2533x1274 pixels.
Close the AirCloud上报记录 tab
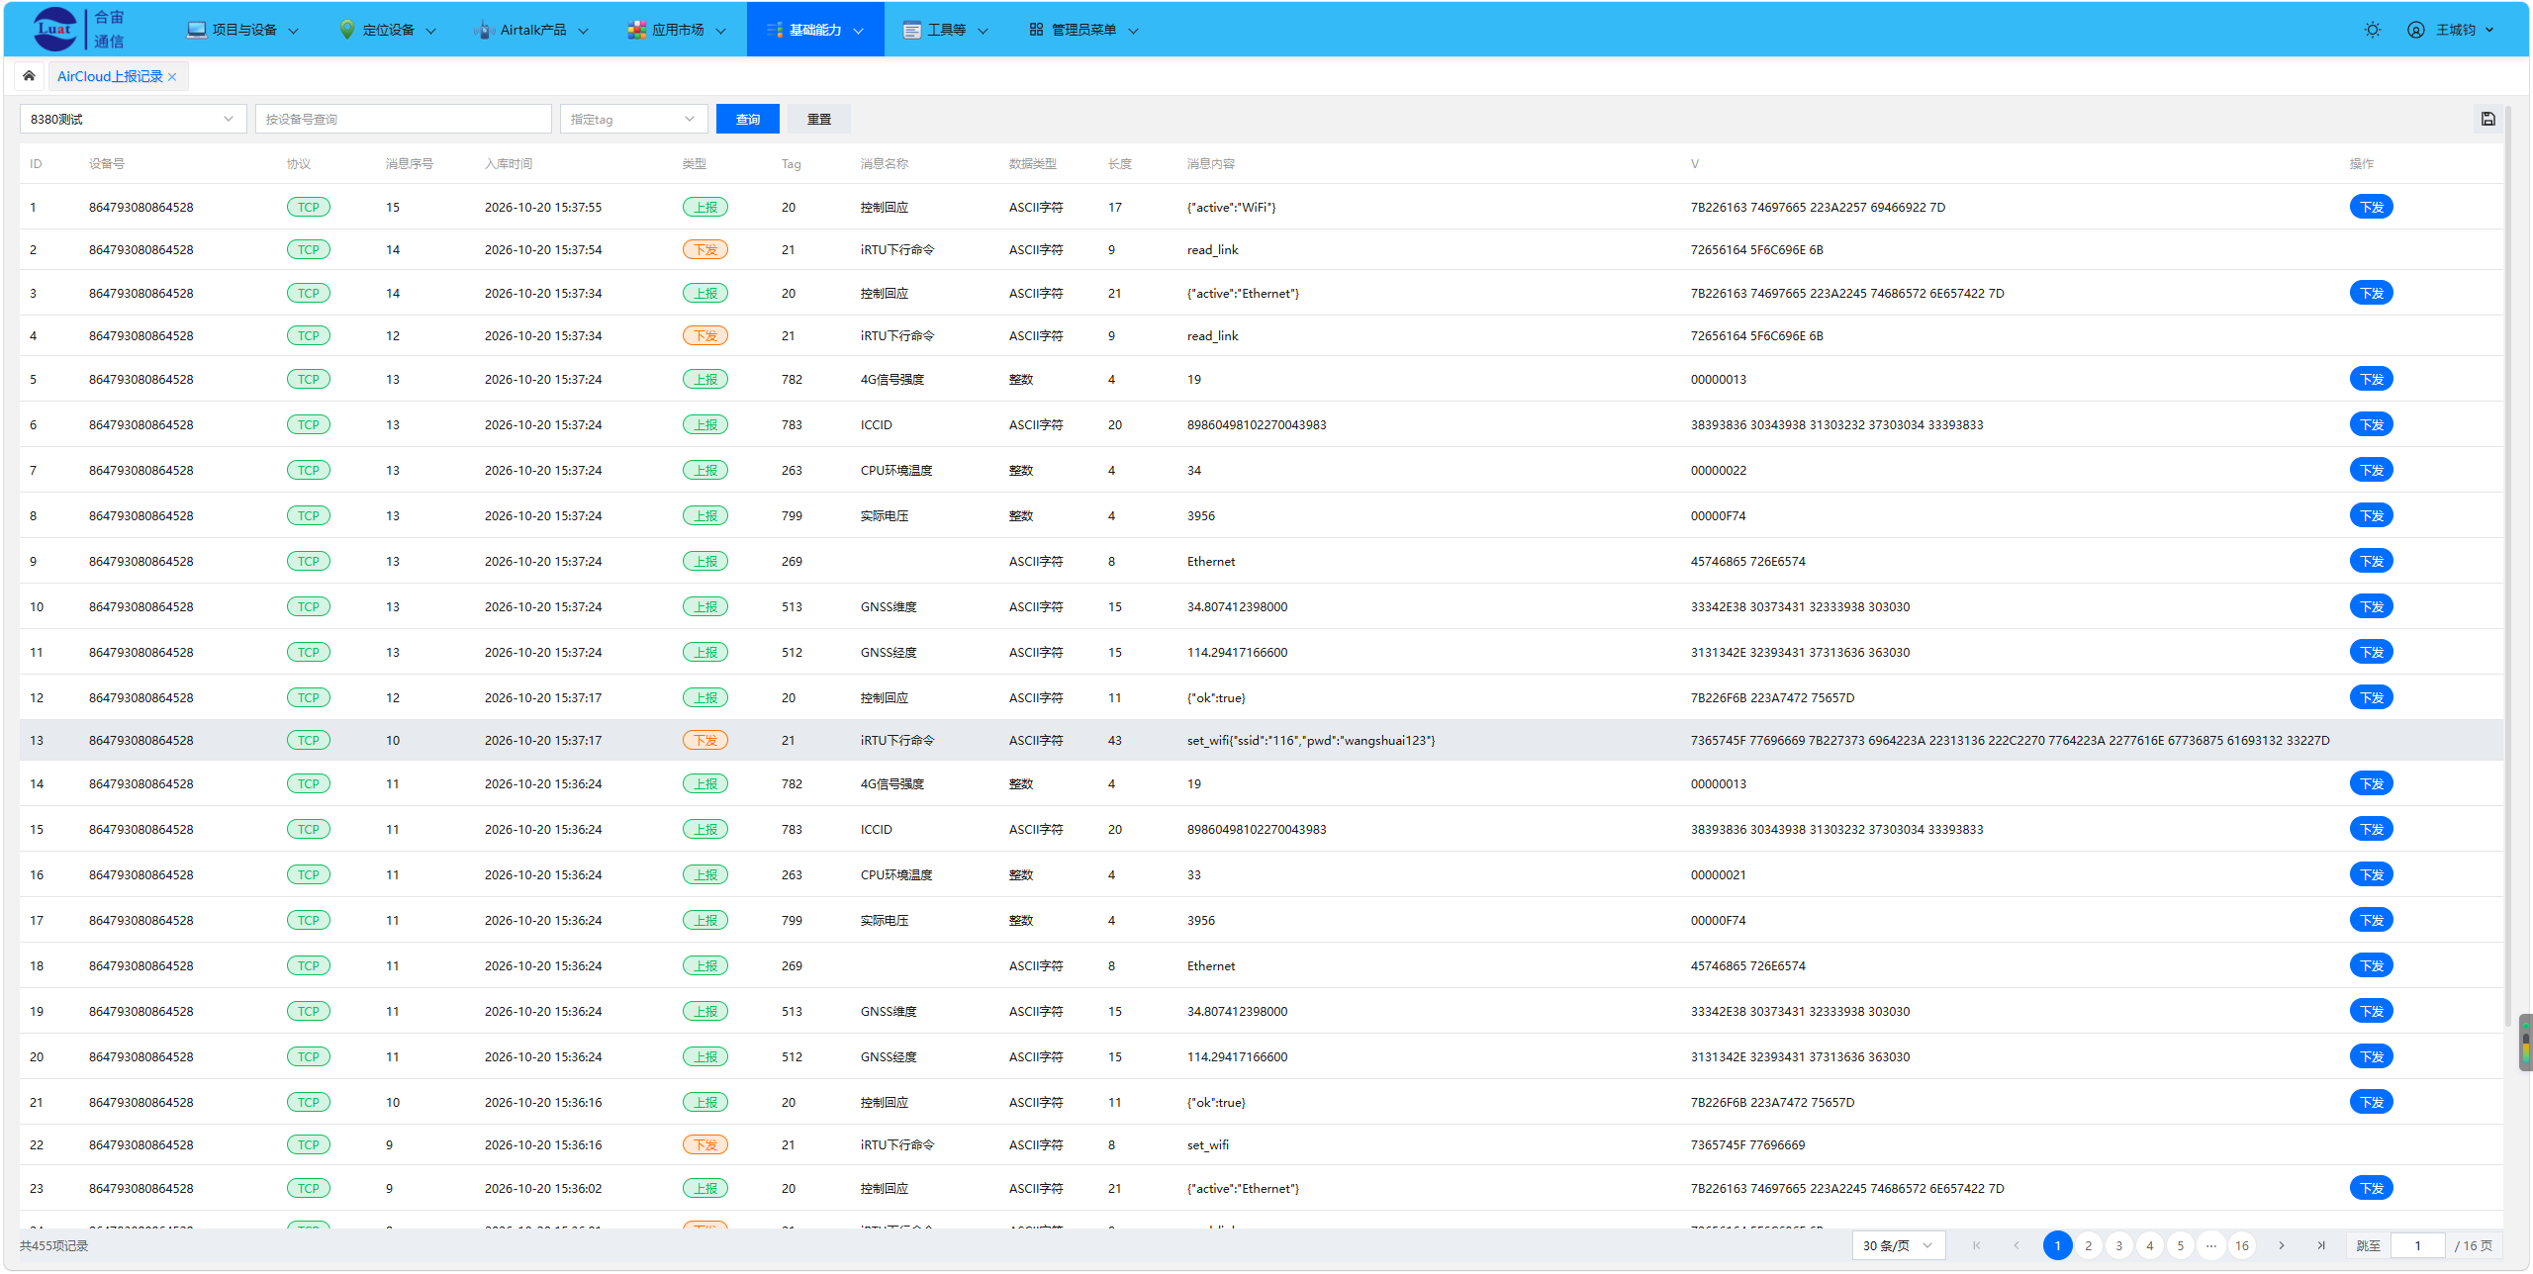pos(172,77)
